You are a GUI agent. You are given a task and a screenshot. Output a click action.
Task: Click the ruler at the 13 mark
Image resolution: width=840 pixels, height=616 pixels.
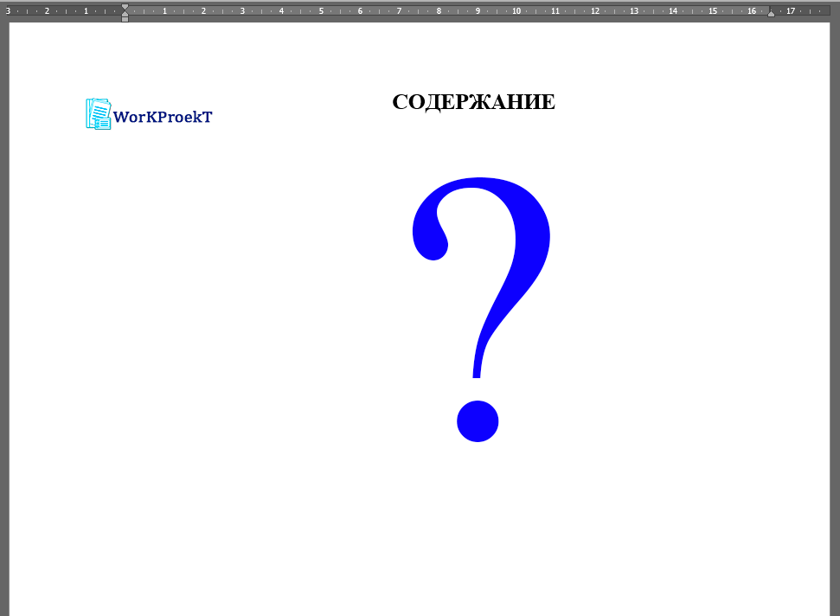point(634,11)
